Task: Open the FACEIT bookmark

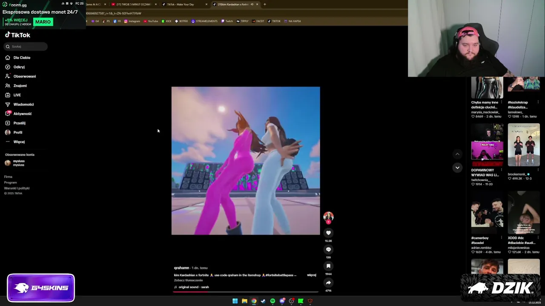Action: (x=258, y=21)
